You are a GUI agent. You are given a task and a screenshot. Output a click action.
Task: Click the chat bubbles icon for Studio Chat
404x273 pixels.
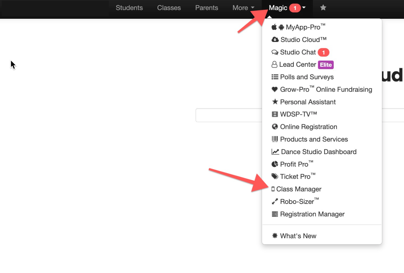[x=275, y=52]
